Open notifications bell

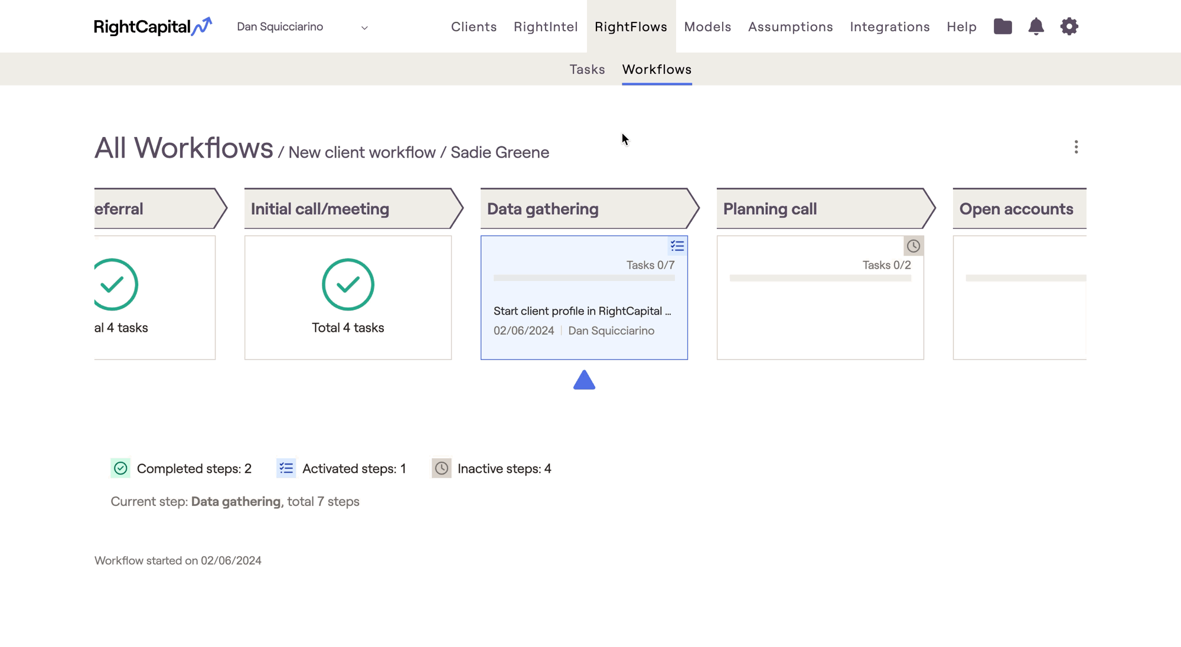pos(1036,27)
